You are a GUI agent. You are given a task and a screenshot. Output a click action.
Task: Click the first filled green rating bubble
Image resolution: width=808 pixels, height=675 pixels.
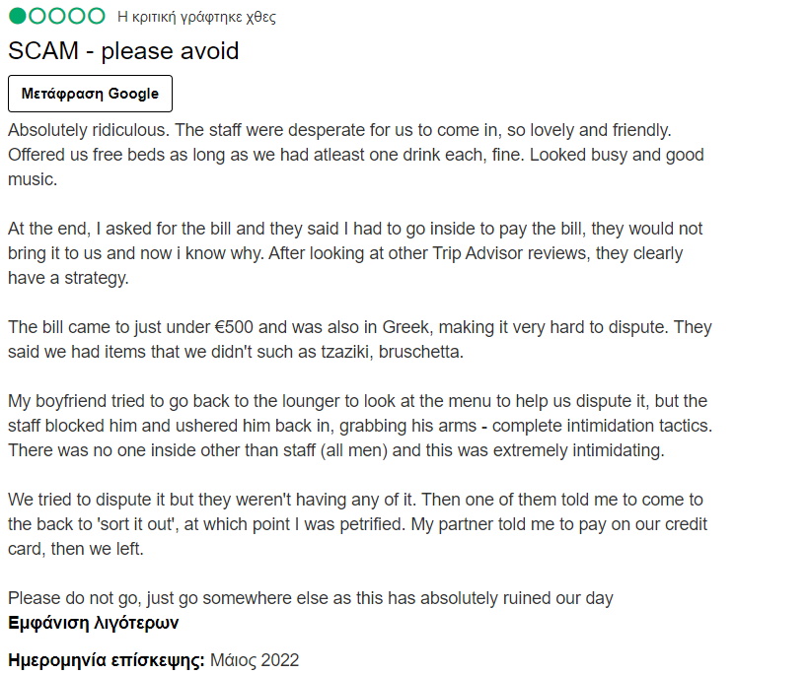point(18,16)
